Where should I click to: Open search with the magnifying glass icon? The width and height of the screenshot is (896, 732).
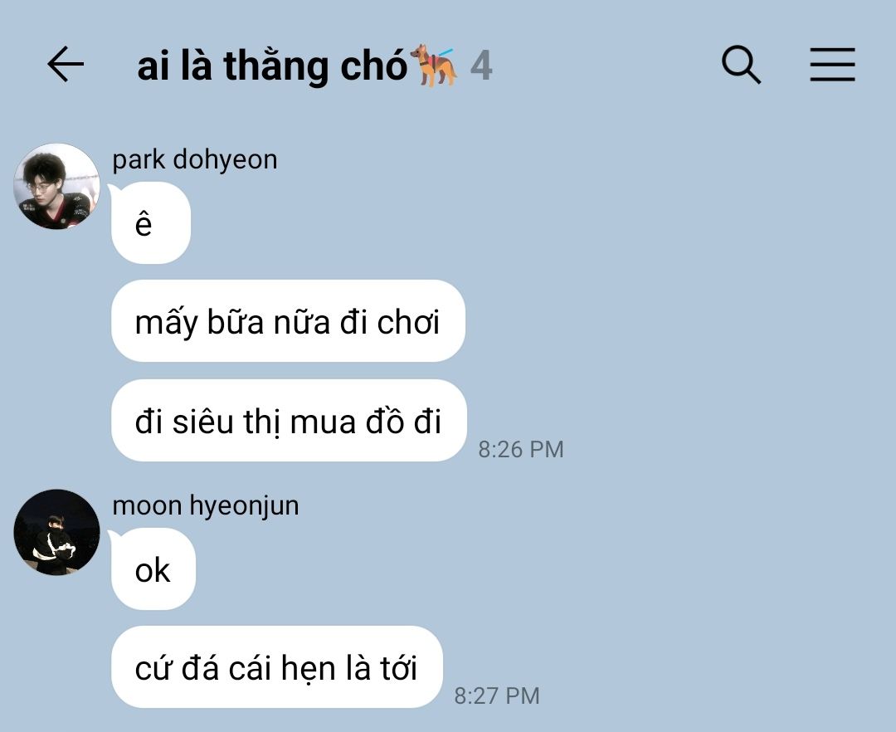741,65
